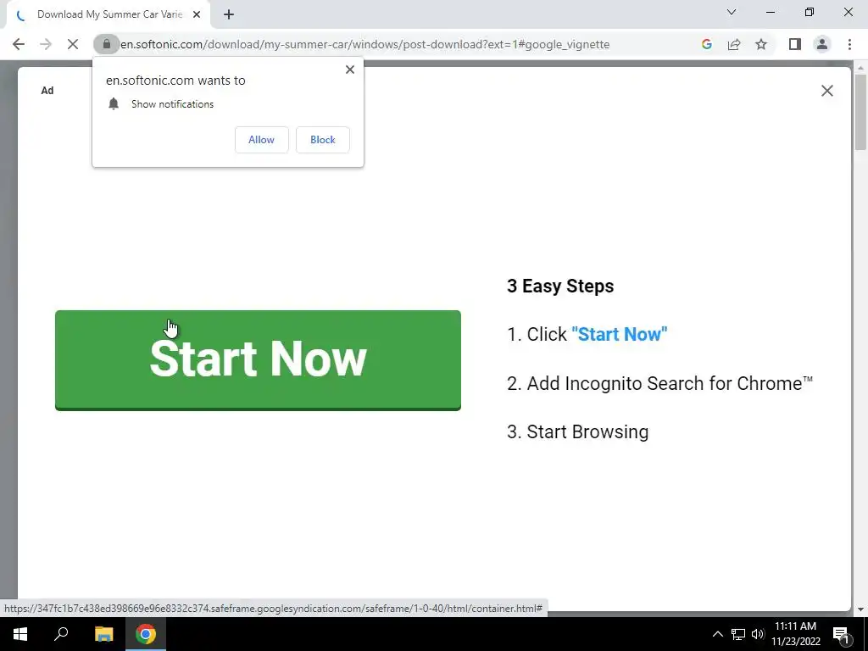This screenshot has height=651, width=868.
Task: Open Windows taskbar search
Action: 61,634
